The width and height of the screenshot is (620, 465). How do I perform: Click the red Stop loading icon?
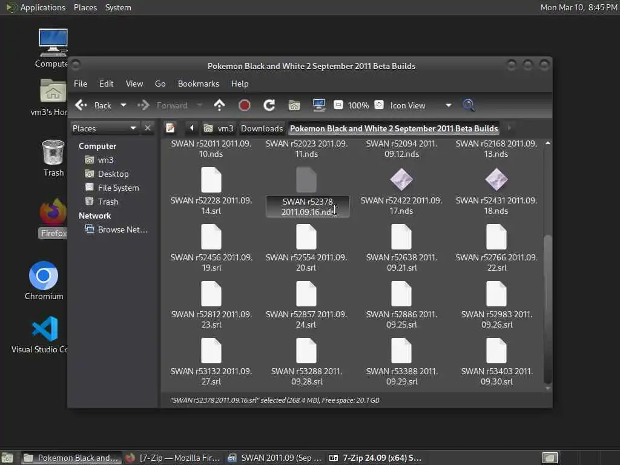click(x=245, y=105)
